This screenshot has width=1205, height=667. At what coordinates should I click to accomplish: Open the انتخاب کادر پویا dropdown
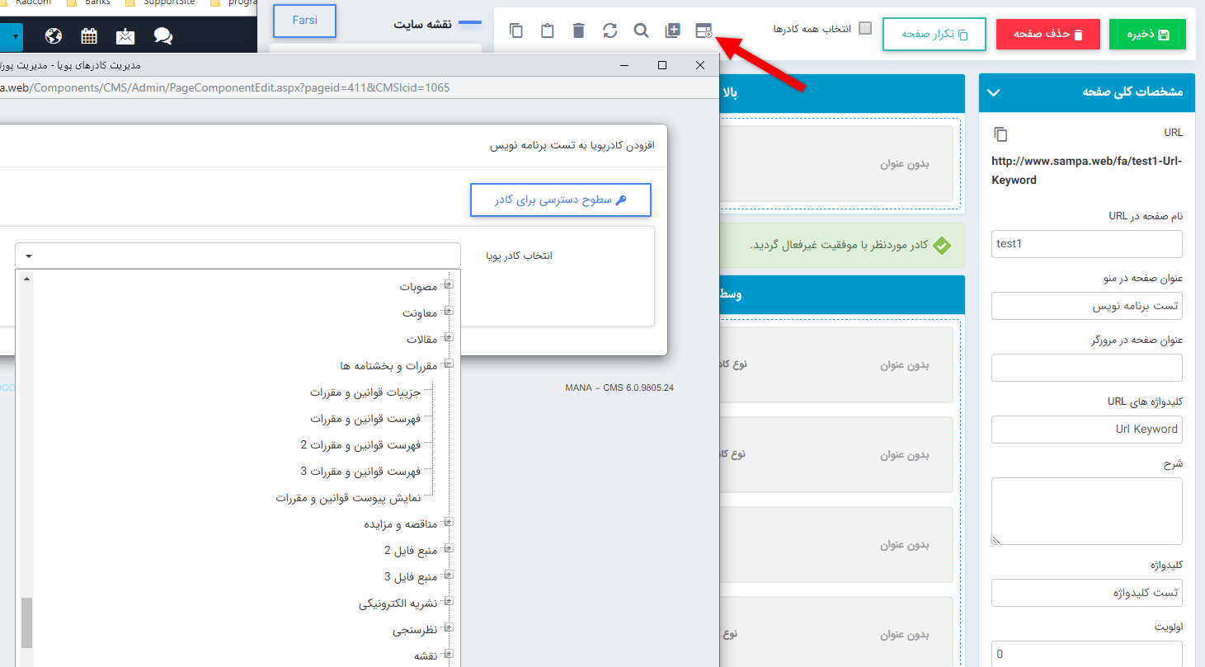click(x=238, y=256)
